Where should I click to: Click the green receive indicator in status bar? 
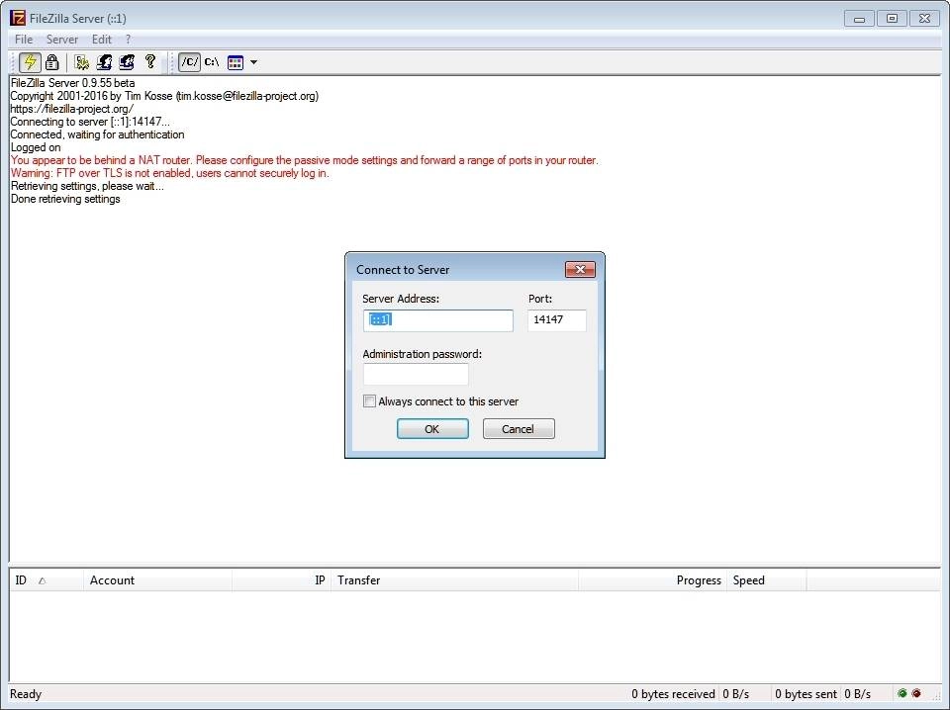pos(902,693)
